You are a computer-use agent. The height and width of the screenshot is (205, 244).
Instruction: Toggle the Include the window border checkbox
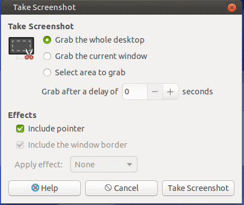pyautogui.click(x=20, y=145)
